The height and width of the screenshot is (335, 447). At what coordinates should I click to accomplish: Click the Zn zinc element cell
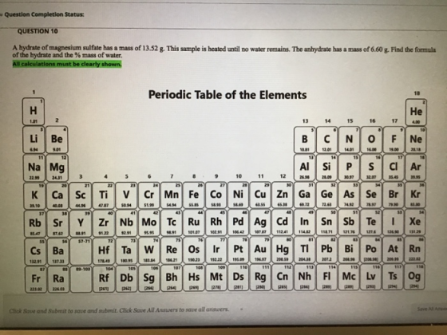pyautogui.click(x=283, y=195)
